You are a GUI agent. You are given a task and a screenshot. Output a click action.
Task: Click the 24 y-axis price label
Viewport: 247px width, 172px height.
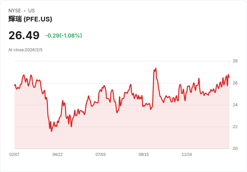click(235, 105)
